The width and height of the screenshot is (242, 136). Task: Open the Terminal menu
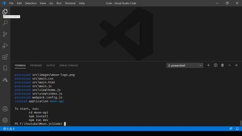(70, 3)
